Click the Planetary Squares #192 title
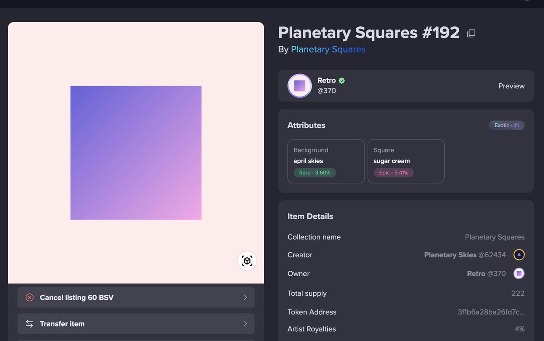Screen dimensions: 544x341 [x=369, y=33]
